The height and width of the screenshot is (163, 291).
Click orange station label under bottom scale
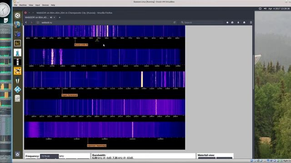(x=97, y=146)
